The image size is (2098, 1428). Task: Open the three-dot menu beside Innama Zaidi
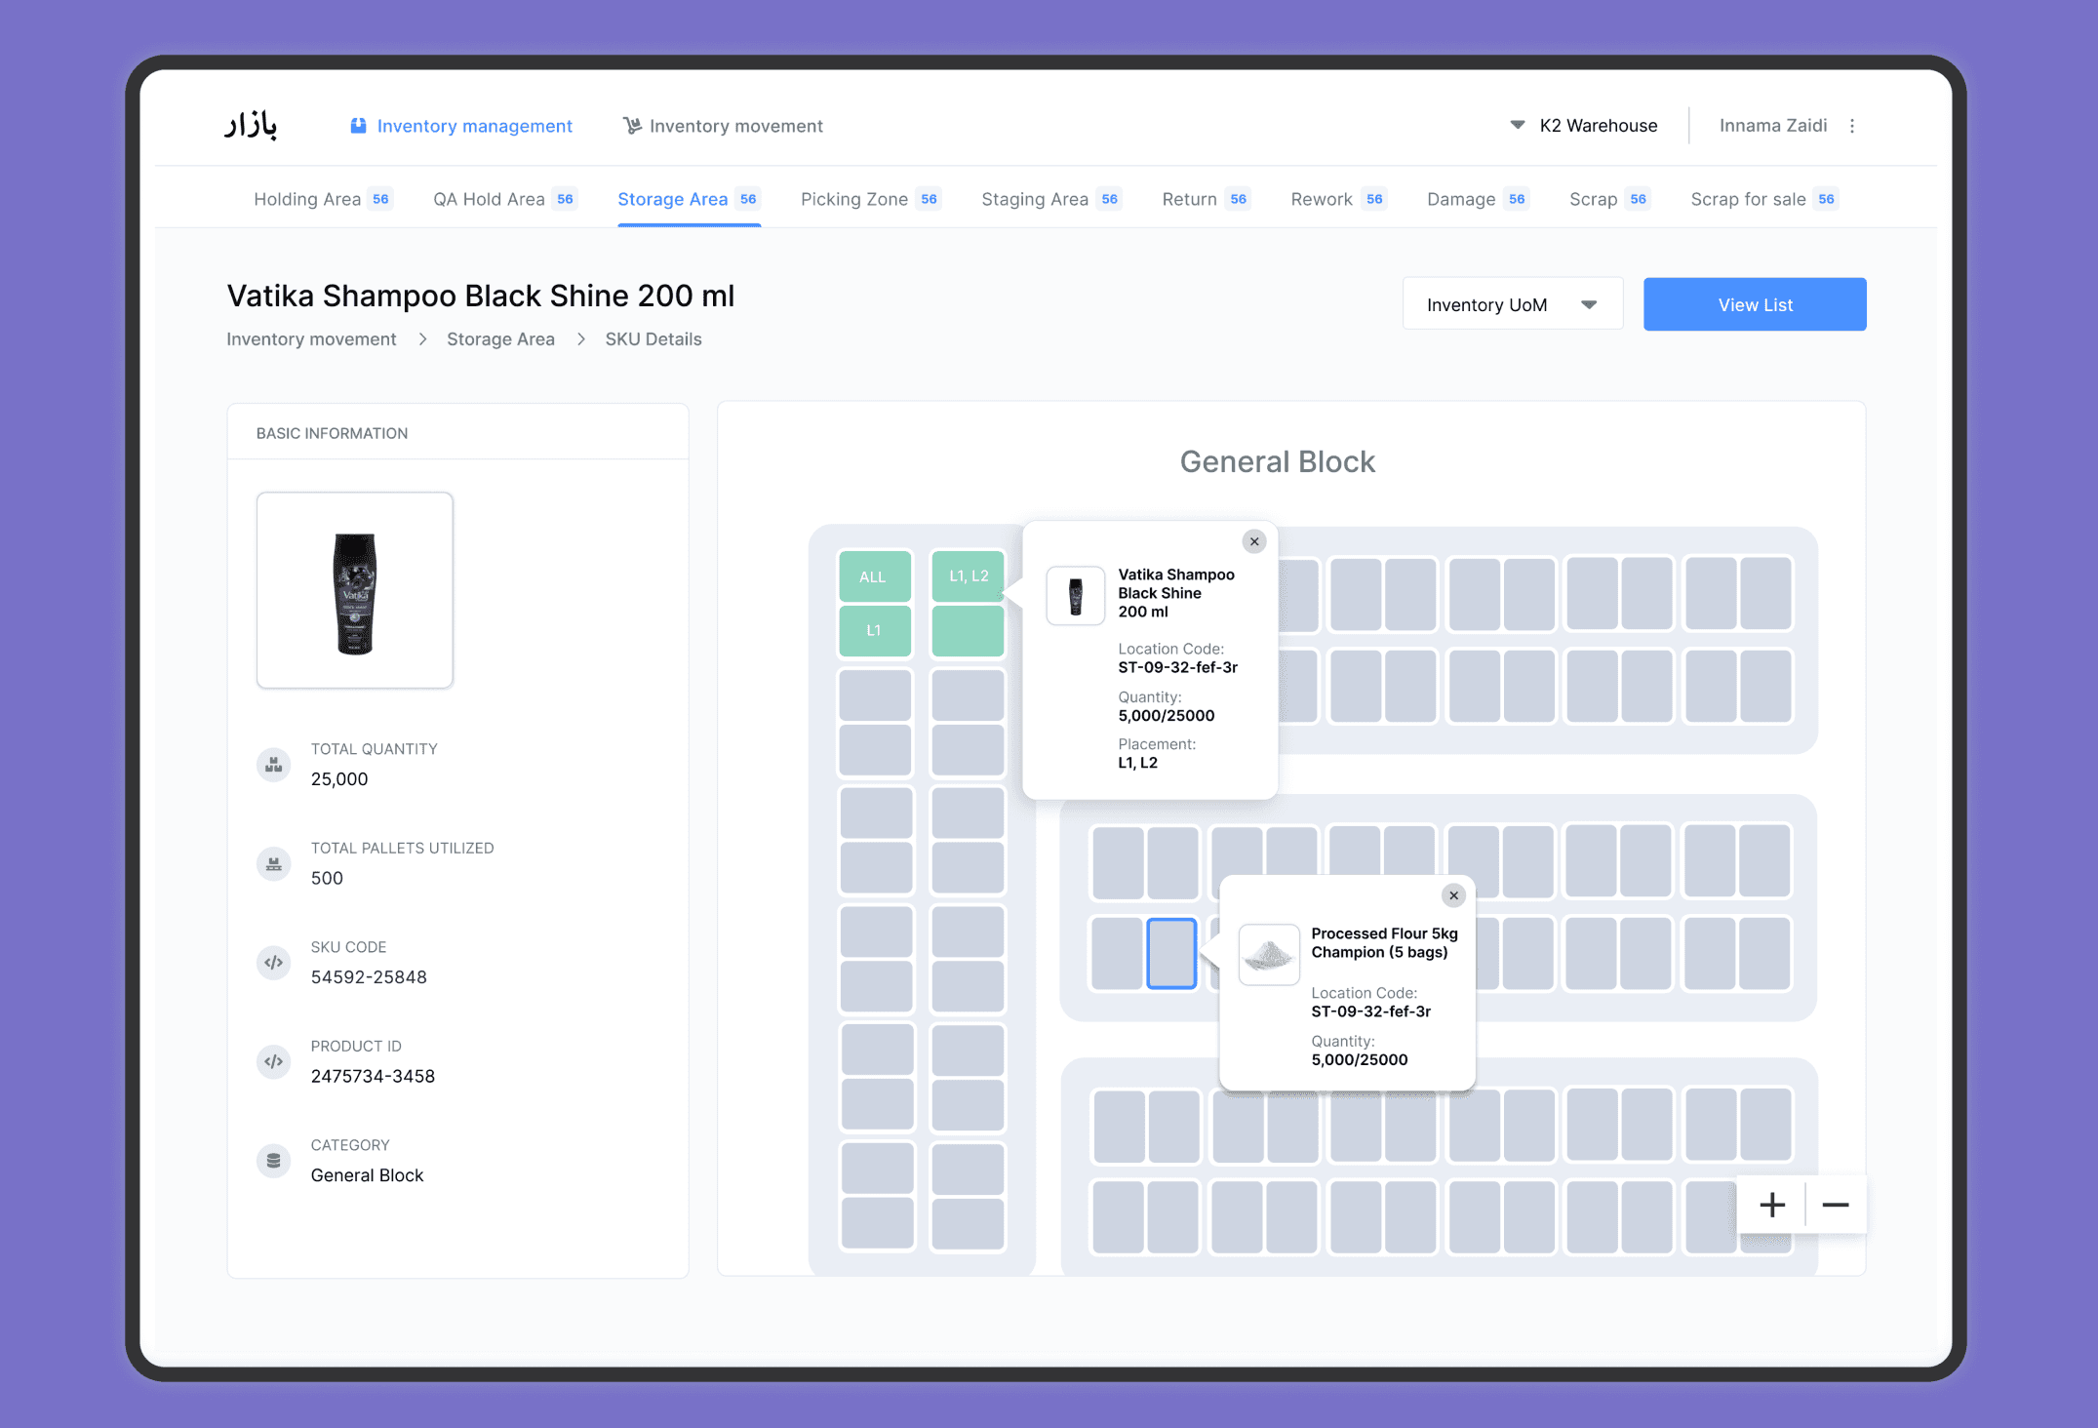[1852, 126]
